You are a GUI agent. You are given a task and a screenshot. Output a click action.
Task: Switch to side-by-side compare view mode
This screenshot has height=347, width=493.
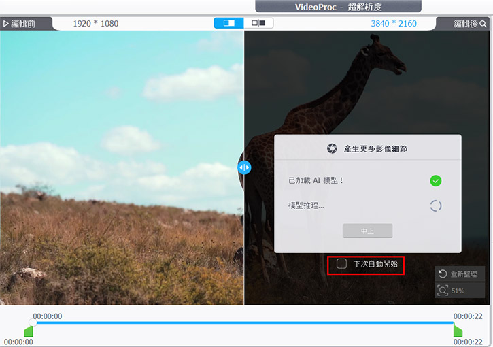258,23
